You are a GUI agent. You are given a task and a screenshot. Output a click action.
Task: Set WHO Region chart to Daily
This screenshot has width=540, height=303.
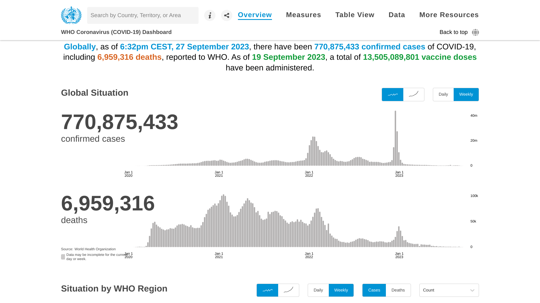click(x=318, y=290)
